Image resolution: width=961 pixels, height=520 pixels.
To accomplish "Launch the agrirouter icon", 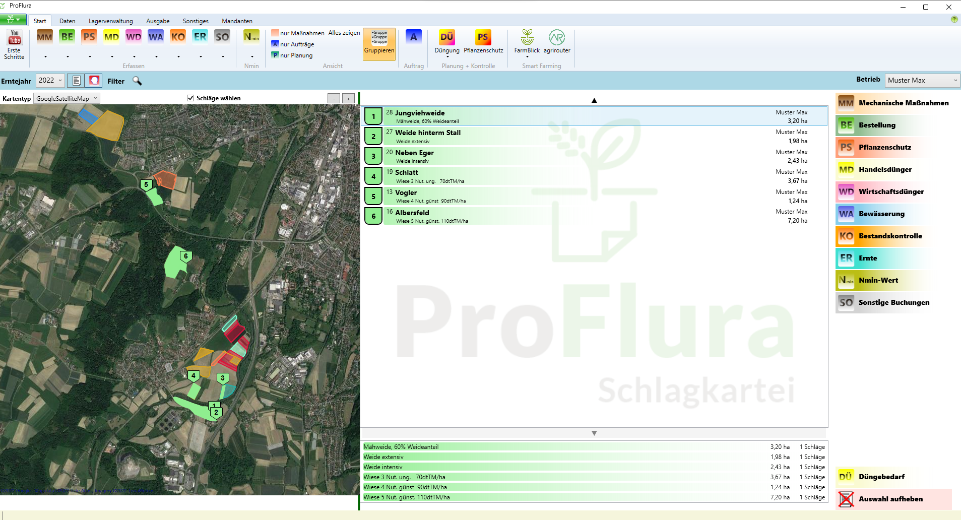I will click(x=556, y=38).
